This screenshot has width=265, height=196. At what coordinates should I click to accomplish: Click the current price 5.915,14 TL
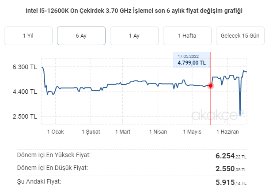coord(231,182)
